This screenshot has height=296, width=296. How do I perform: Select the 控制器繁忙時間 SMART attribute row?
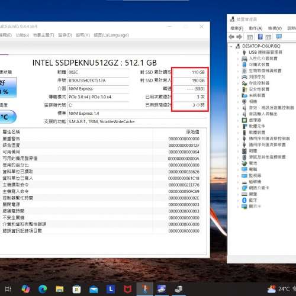pos(101,198)
